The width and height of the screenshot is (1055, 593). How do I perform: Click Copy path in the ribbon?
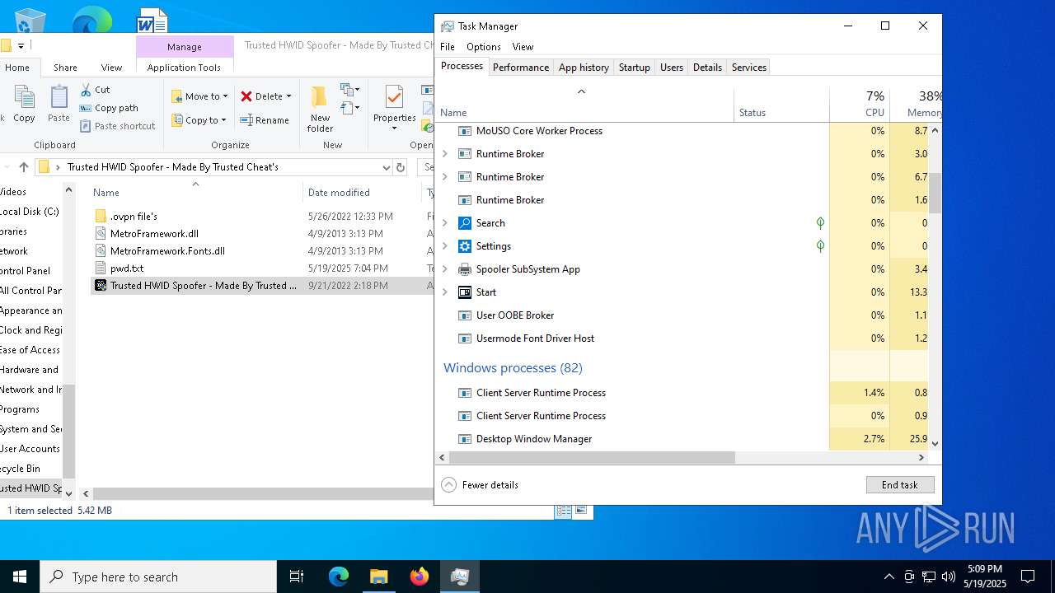(x=109, y=108)
